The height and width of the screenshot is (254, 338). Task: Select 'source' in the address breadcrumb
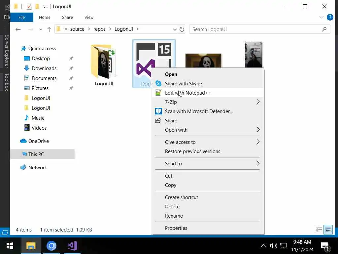coord(77,29)
